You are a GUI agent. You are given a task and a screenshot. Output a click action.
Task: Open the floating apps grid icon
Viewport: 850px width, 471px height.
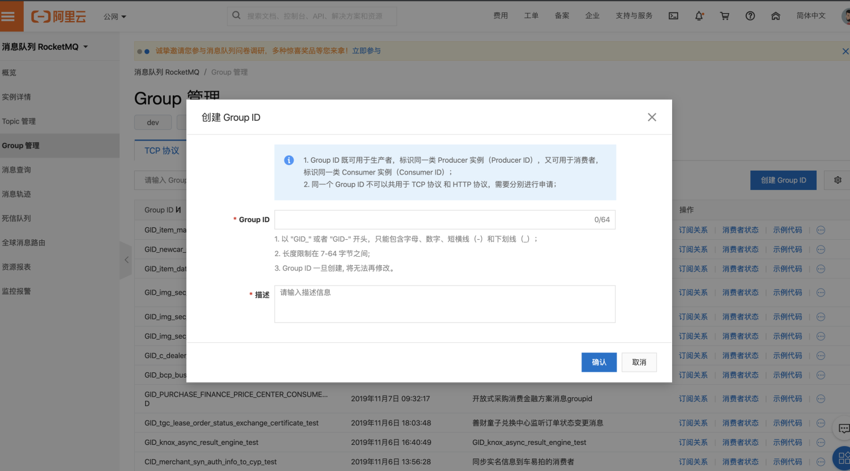pos(843,459)
